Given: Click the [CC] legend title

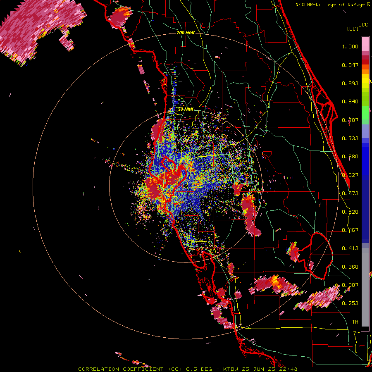Looking at the screenshot, I should (353, 29).
